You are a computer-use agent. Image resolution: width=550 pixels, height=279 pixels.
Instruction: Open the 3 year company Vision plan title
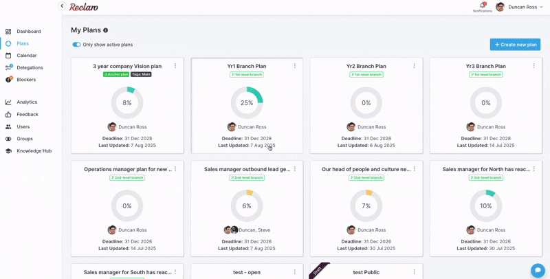coord(127,66)
